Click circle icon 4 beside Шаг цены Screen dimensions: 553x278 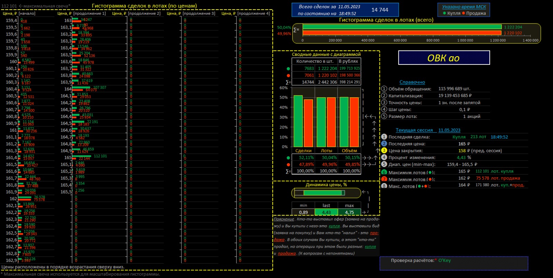coord(384,109)
